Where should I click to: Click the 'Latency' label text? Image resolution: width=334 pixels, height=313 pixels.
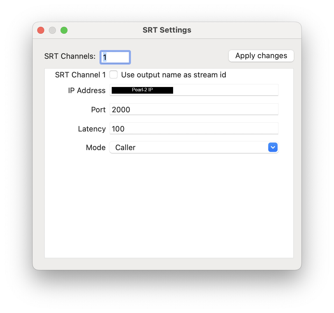pos(92,129)
